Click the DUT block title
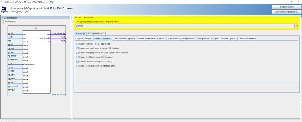The height and width of the screenshot is (122, 302). click(x=37, y=28)
